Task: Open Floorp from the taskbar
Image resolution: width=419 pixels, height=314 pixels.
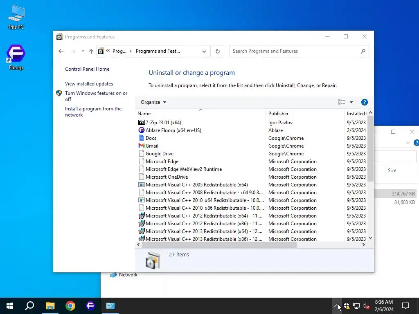Action: (90, 306)
